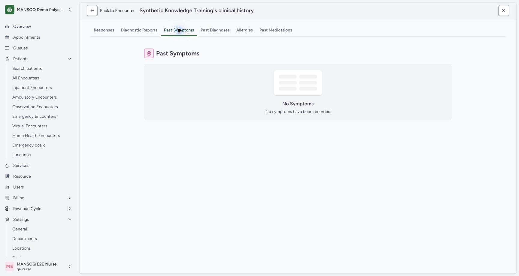
Task: Click the Queues list icon
Action: point(7,48)
